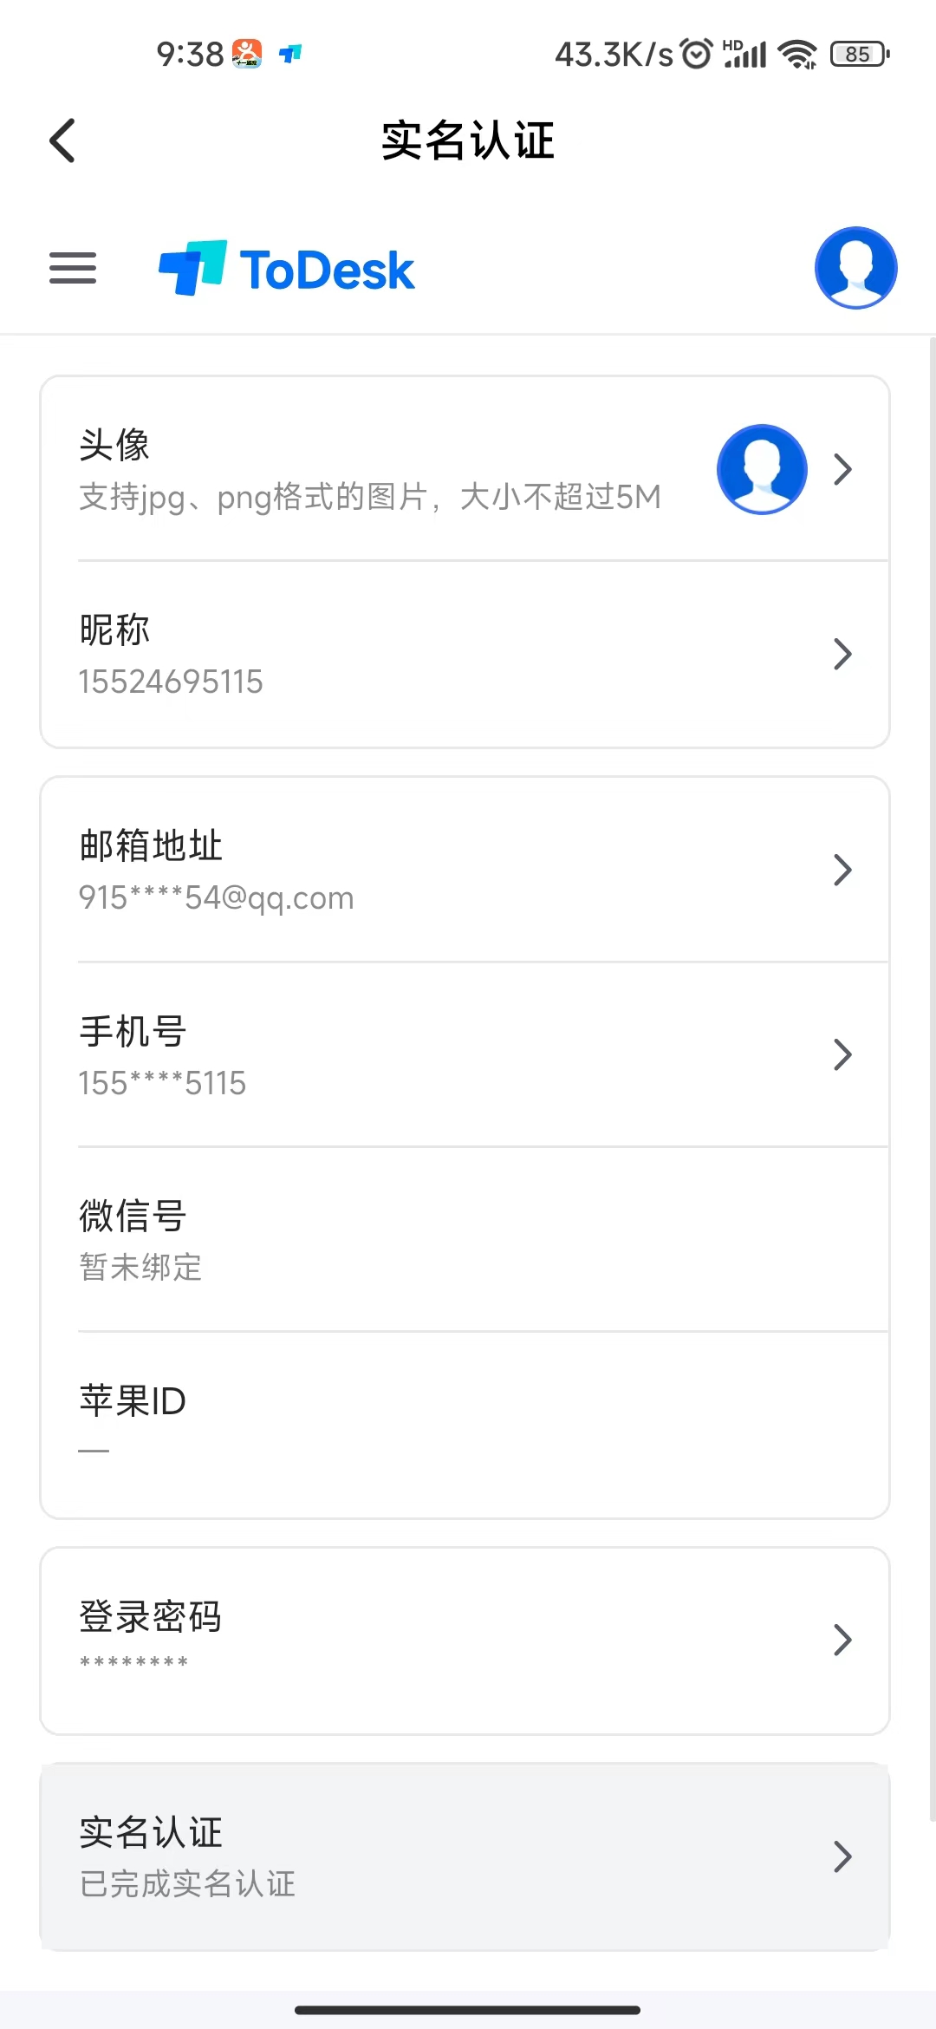The height and width of the screenshot is (2029, 936).
Task: Tap the email 915****54@qq.com
Action: [216, 897]
